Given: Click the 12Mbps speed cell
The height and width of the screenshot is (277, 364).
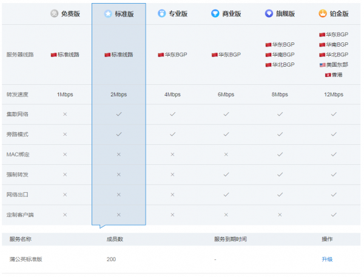Looking at the screenshot, I should (x=333, y=95).
